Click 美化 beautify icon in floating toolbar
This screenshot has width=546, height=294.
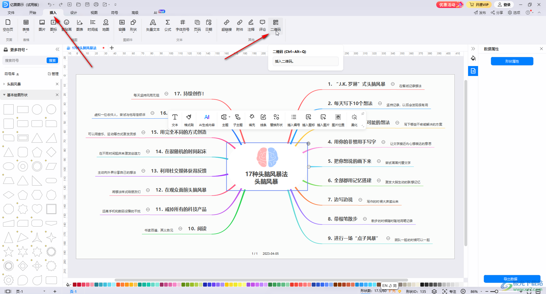354,120
